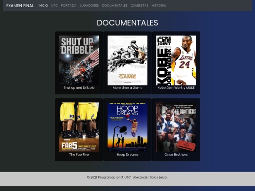Open the More Than a Game poster

tap(127, 60)
